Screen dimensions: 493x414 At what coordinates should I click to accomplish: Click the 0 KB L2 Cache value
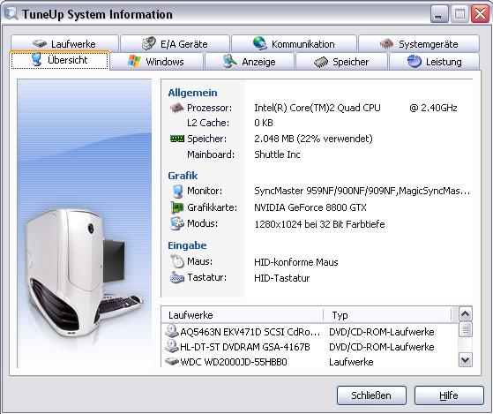[x=264, y=123]
